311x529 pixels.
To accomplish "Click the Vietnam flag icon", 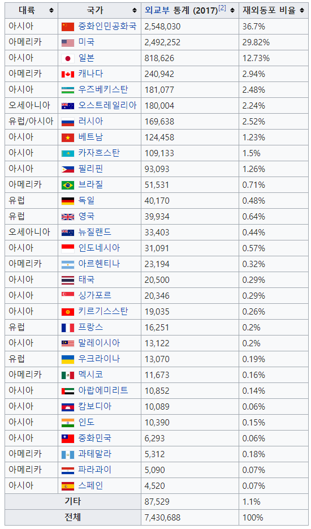I will pos(68,137).
